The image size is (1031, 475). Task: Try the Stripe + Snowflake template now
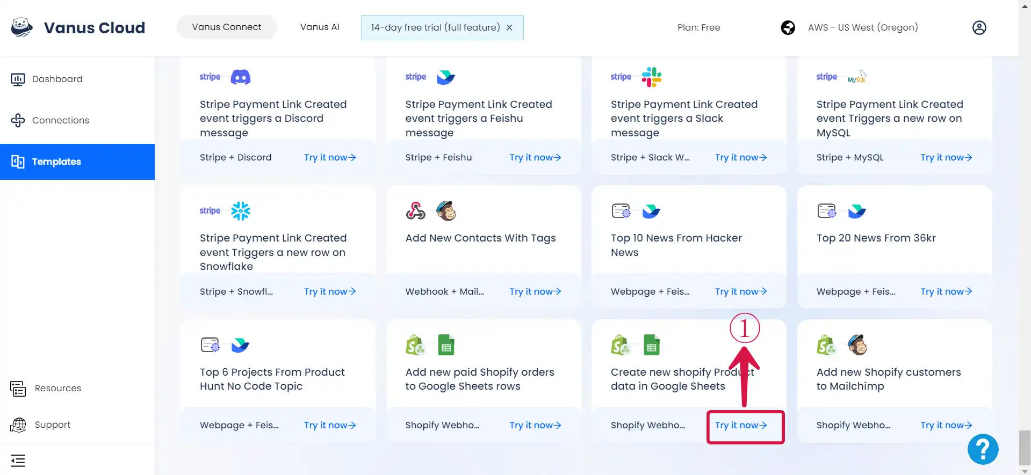tap(330, 291)
